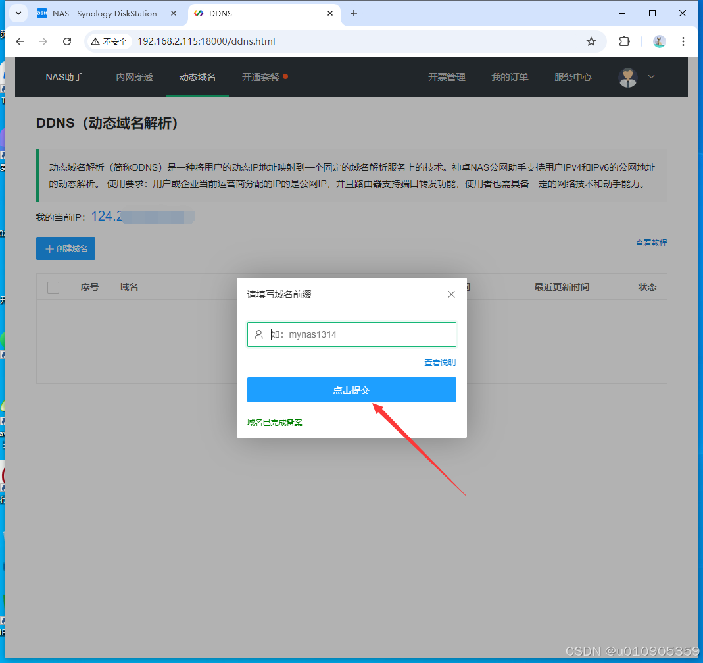Open a new browser tab with the plus icon
Image resolution: width=703 pixels, height=663 pixels.
[x=354, y=13]
